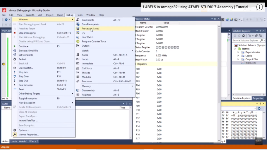The height and width of the screenshot is (150, 267).
Task: Open the Tools menu
Action: tap(80, 15)
